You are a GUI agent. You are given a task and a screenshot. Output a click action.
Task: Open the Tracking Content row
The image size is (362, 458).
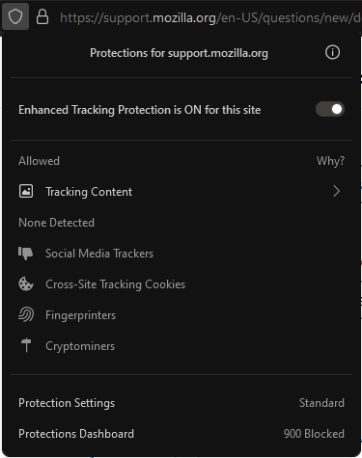pyautogui.click(x=181, y=192)
